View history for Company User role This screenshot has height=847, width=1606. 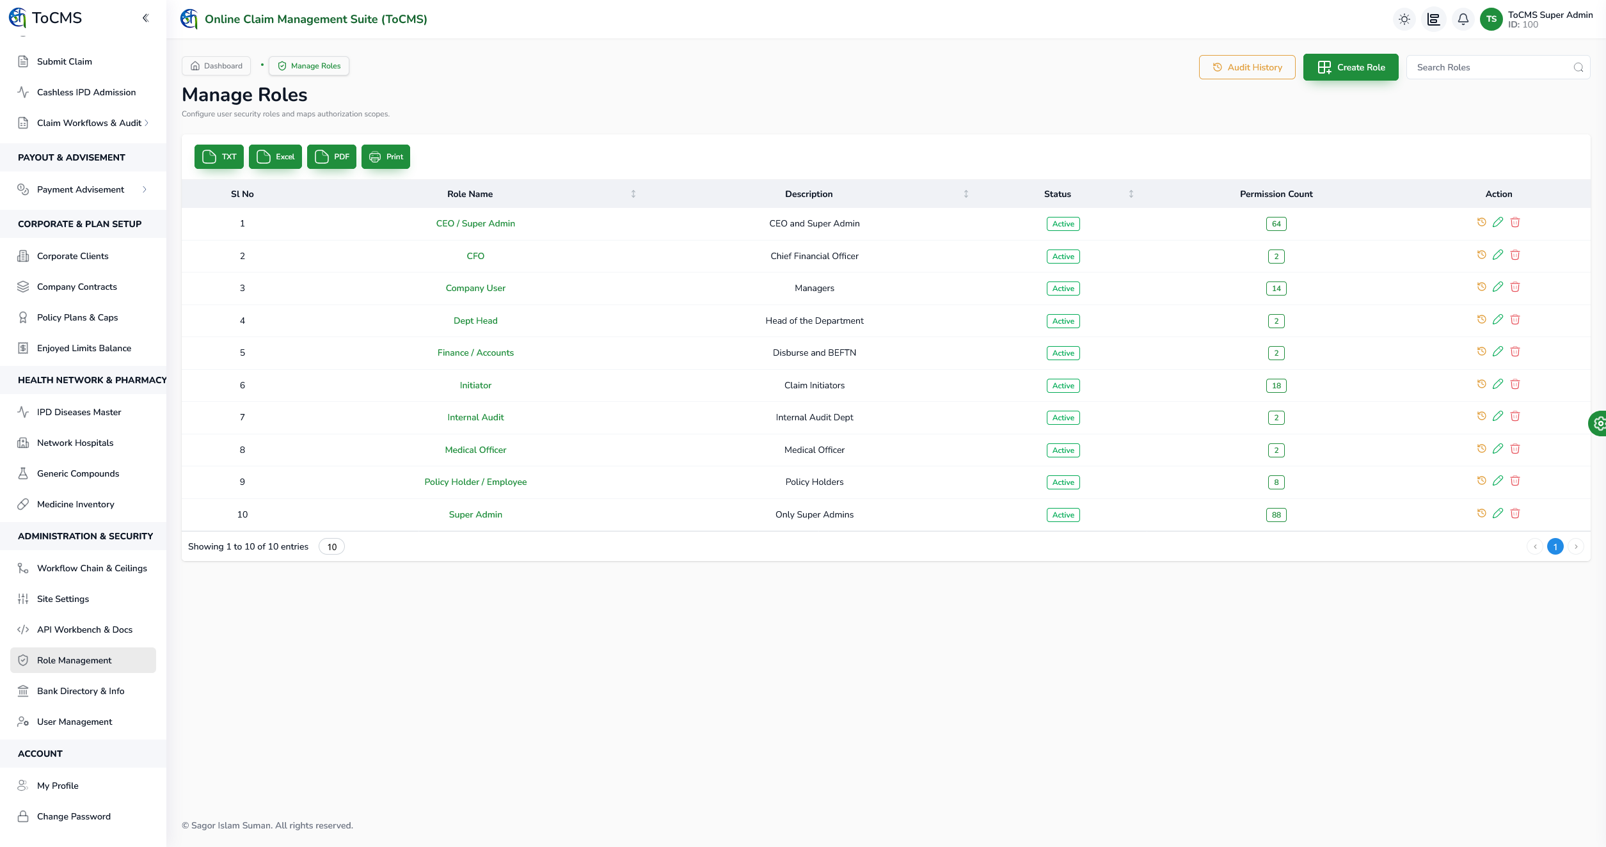pyautogui.click(x=1481, y=287)
